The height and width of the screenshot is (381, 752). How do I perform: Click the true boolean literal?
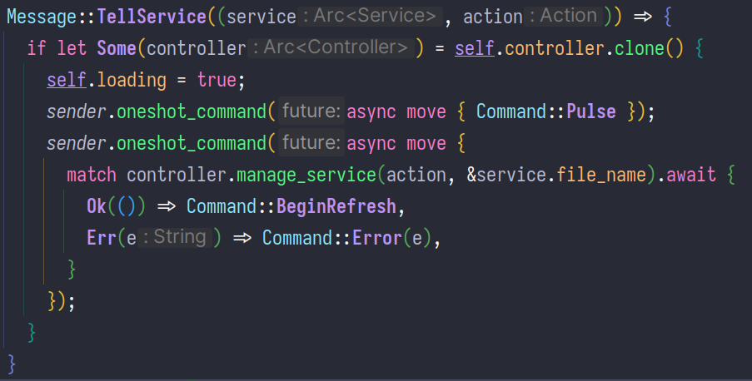click(x=217, y=79)
